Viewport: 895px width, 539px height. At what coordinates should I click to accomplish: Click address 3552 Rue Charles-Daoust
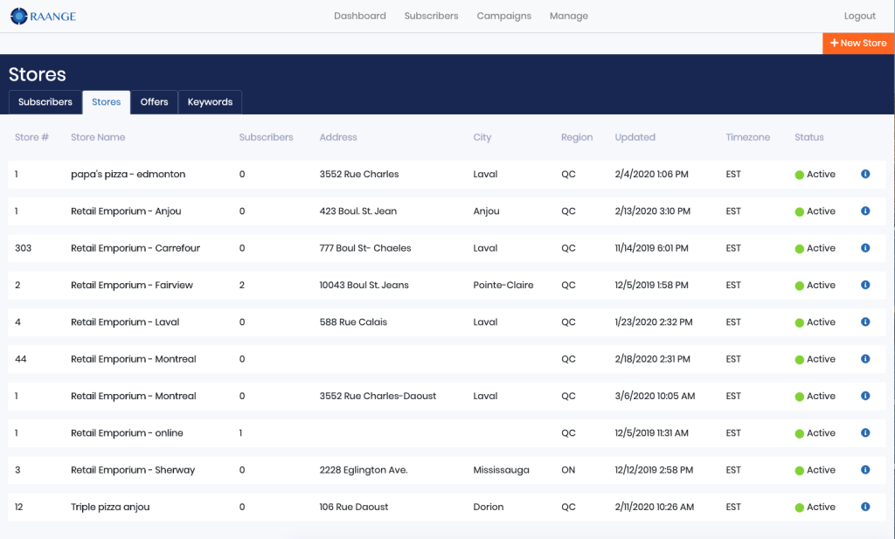(378, 396)
